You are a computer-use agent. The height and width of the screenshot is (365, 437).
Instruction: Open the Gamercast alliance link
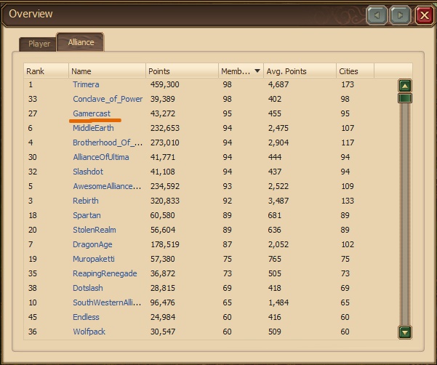(x=92, y=113)
